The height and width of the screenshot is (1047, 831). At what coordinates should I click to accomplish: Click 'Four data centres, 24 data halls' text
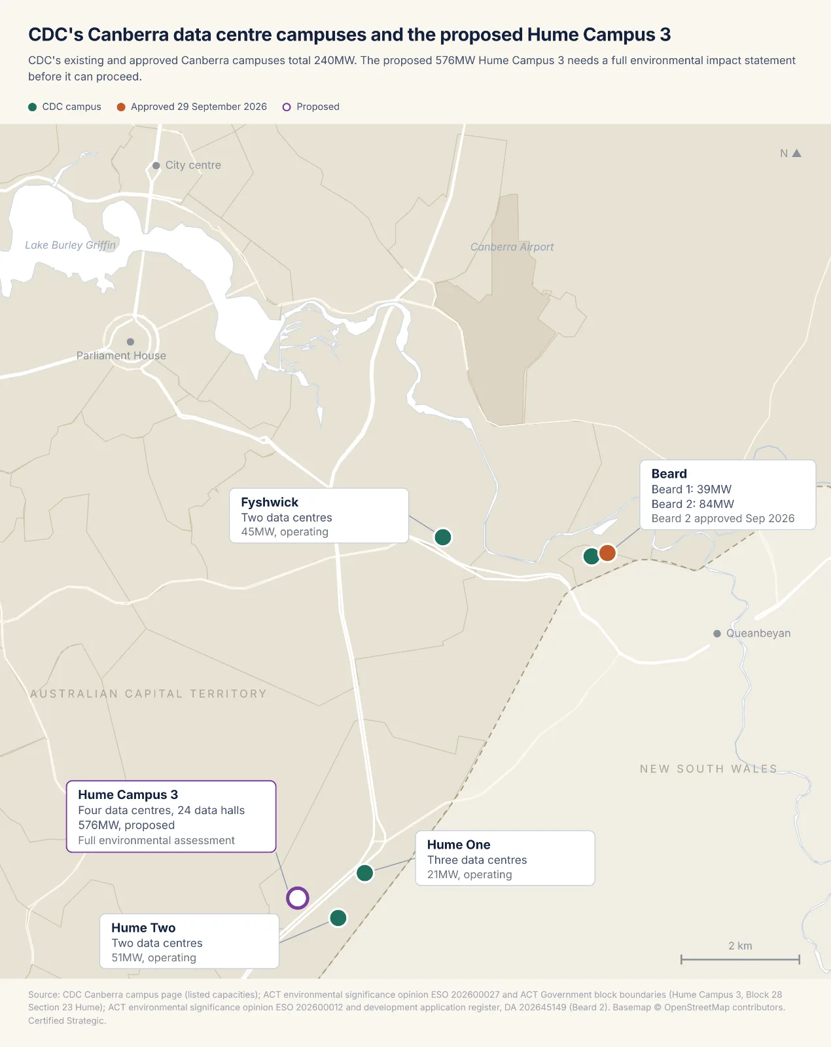coord(162,811)
